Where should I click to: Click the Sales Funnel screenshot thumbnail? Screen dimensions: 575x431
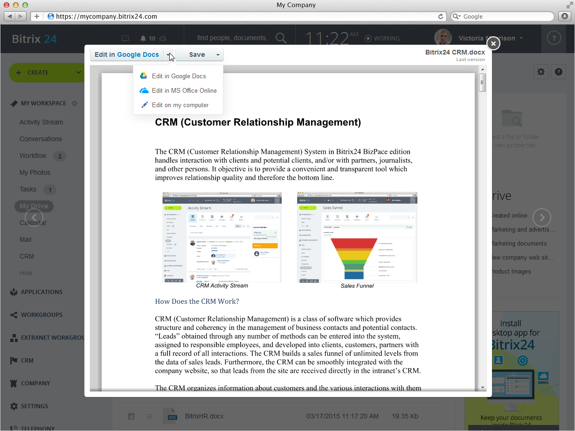[x=357, y=237]
